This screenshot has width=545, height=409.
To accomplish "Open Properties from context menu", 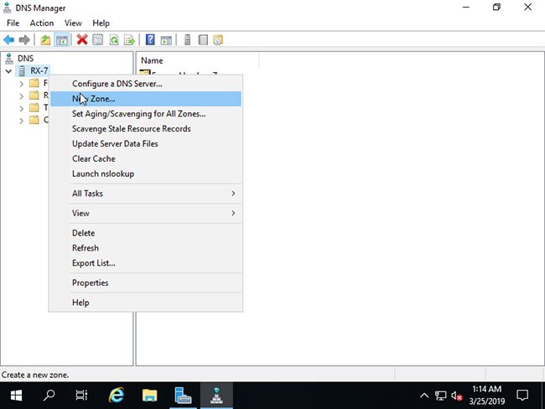I will click(x=146, y=282).
